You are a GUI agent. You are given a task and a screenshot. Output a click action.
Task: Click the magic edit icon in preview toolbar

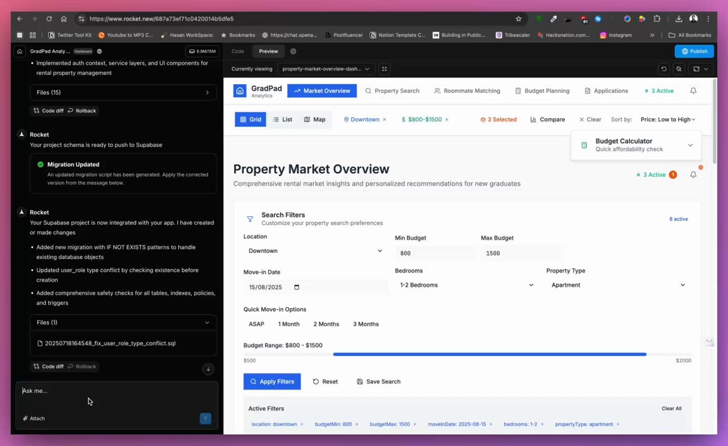pos(678,69)
